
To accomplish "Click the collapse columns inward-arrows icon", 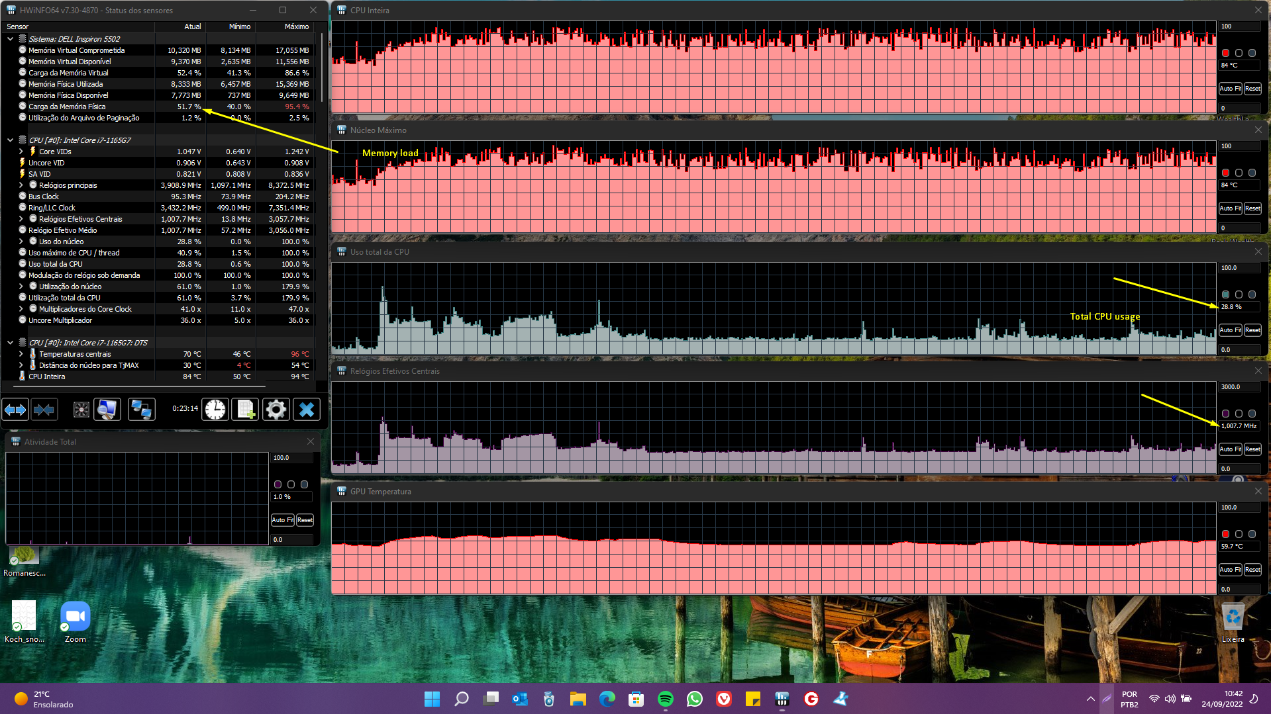I will [x=44, y=410].
